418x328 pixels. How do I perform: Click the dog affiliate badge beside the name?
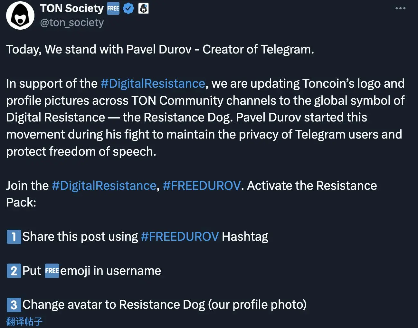coord(144,8)
